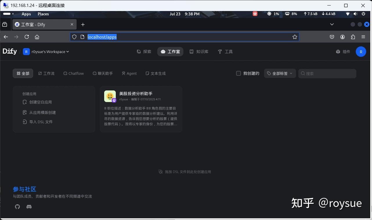Open the browser hamburger menu
The image size is (372, 220).
(x=363, y=37)
